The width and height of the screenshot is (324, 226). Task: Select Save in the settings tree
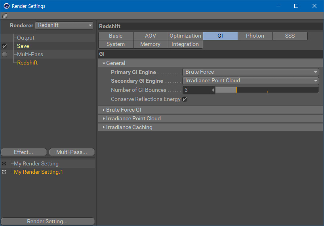tap(23, 46)
